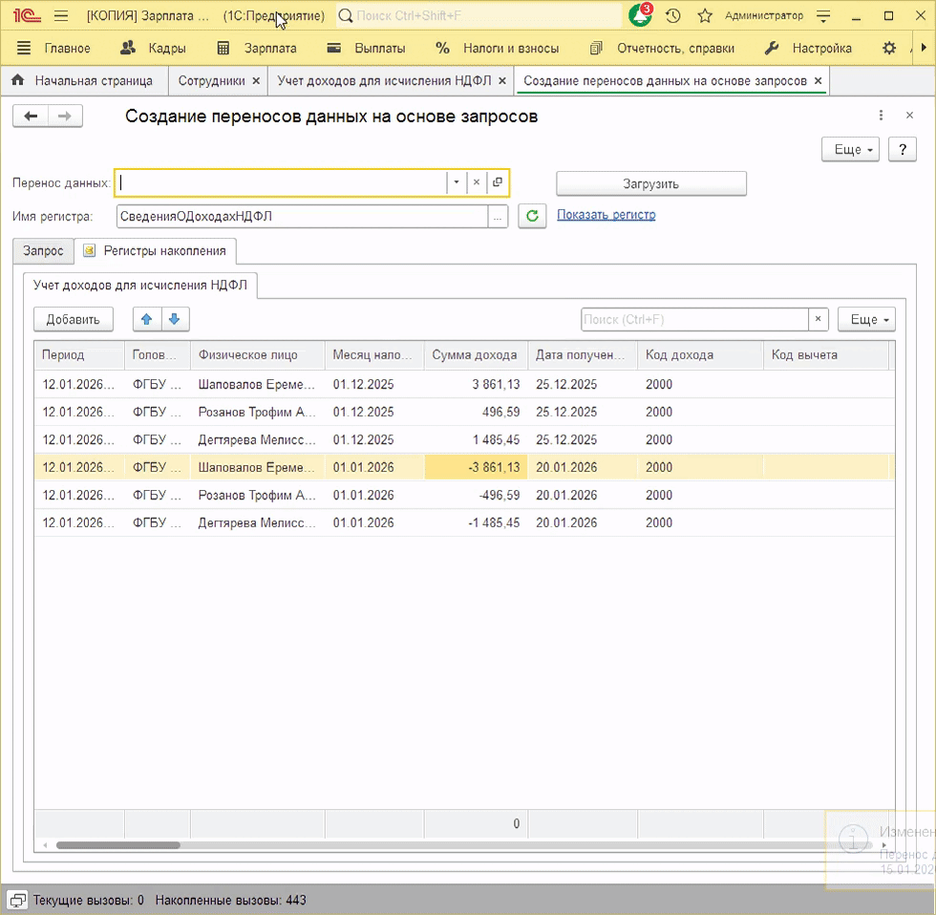This screenshot has height=915, width=936.
Task: Open the top Еще dropdown
Action: point(851,150)
